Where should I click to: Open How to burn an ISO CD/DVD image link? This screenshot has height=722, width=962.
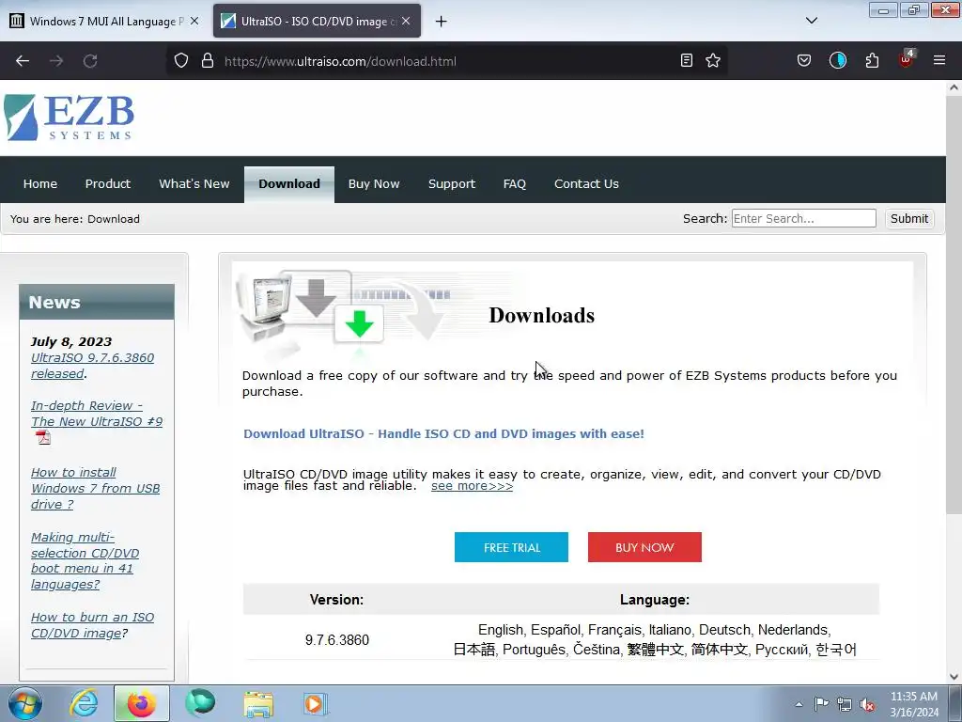(x=92, y=625)
